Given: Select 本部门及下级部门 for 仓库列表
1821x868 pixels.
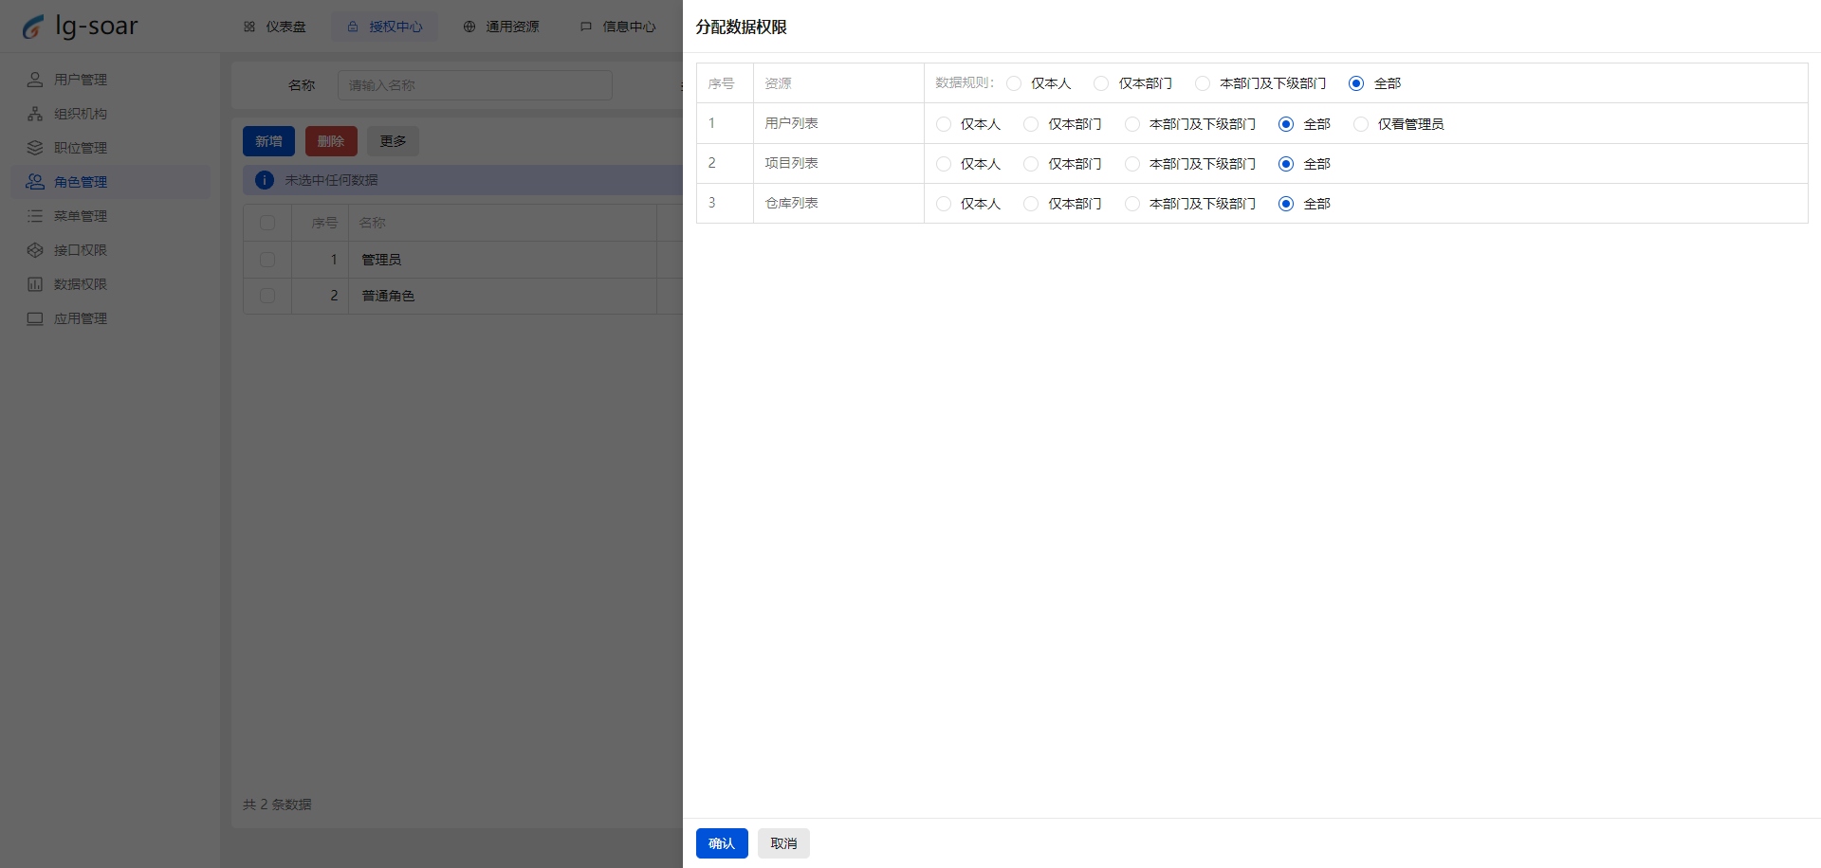Looking at the screenshot, I should 1132,204.
